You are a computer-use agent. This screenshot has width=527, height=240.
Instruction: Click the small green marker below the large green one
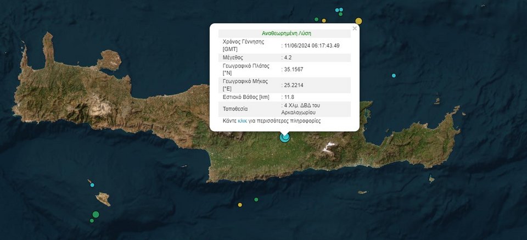pos(92,221)
